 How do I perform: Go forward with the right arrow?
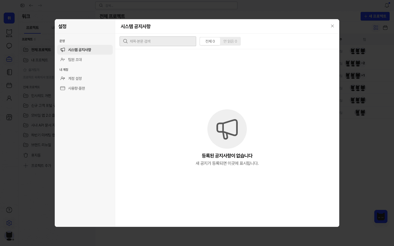pos(40,5)
